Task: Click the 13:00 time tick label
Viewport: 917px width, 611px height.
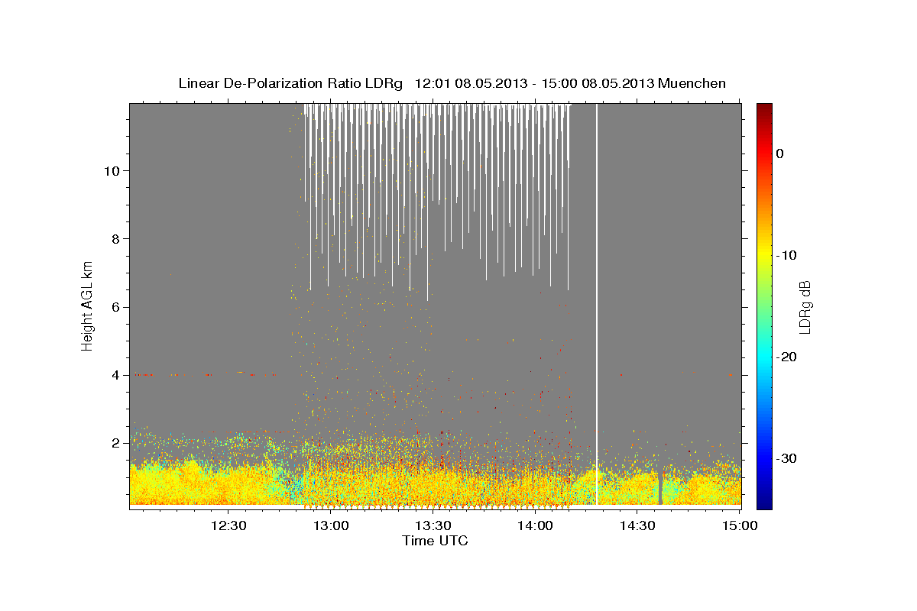Action: 331,525
